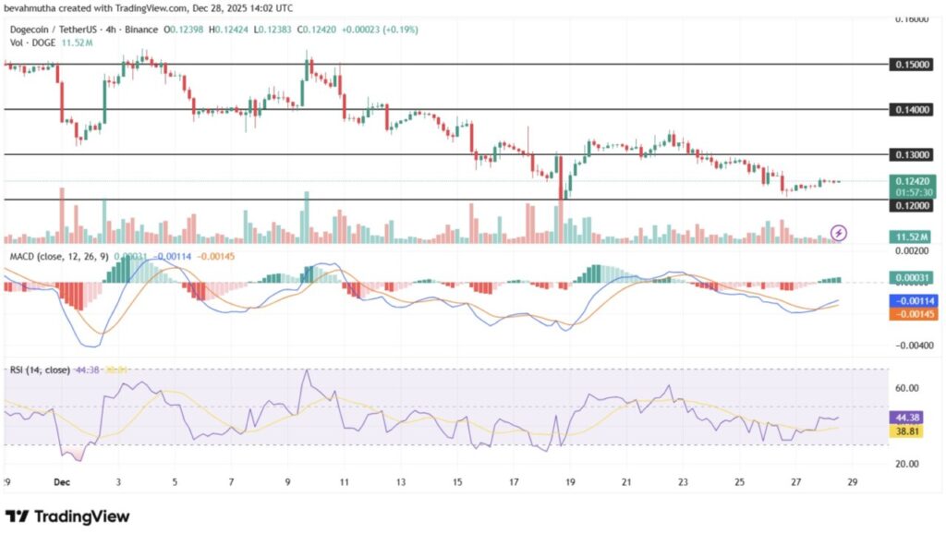Click the TradingView logo
Viewport: 946px width, 534px height.
coord(67,516)
